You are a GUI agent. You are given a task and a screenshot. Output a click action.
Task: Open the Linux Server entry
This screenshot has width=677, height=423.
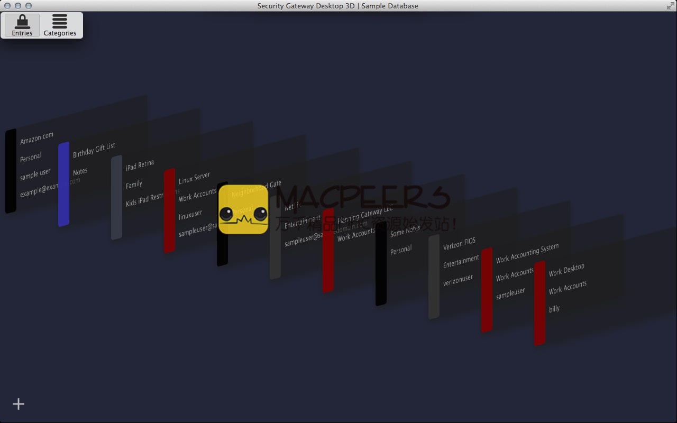click(194, 178)
